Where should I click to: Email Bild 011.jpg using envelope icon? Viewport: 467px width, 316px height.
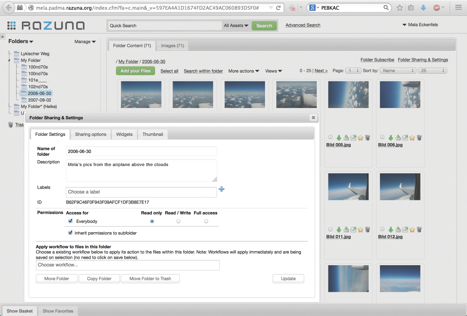(x=353, y=230)
